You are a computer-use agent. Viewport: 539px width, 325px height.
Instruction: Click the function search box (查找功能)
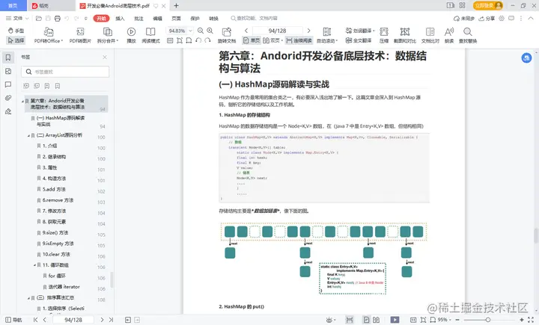[x=255, y=18]
